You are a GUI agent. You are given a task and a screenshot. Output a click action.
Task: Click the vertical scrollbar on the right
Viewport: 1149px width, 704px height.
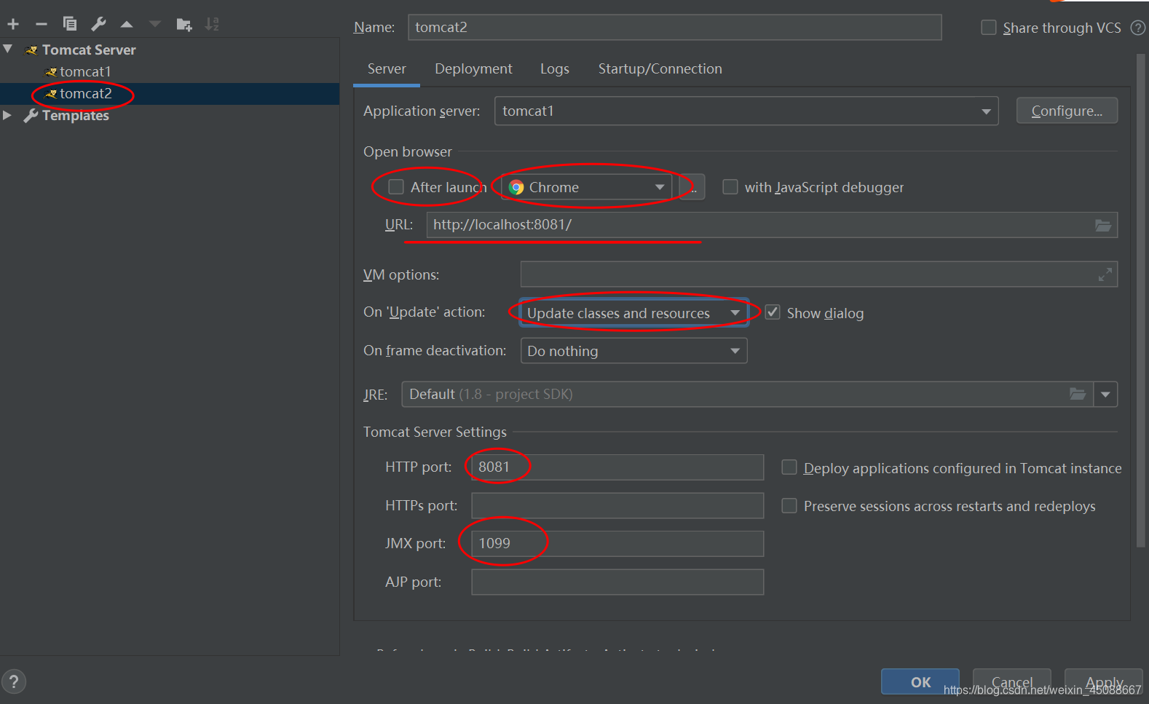pyautogui.click(x=1141, y=300)
